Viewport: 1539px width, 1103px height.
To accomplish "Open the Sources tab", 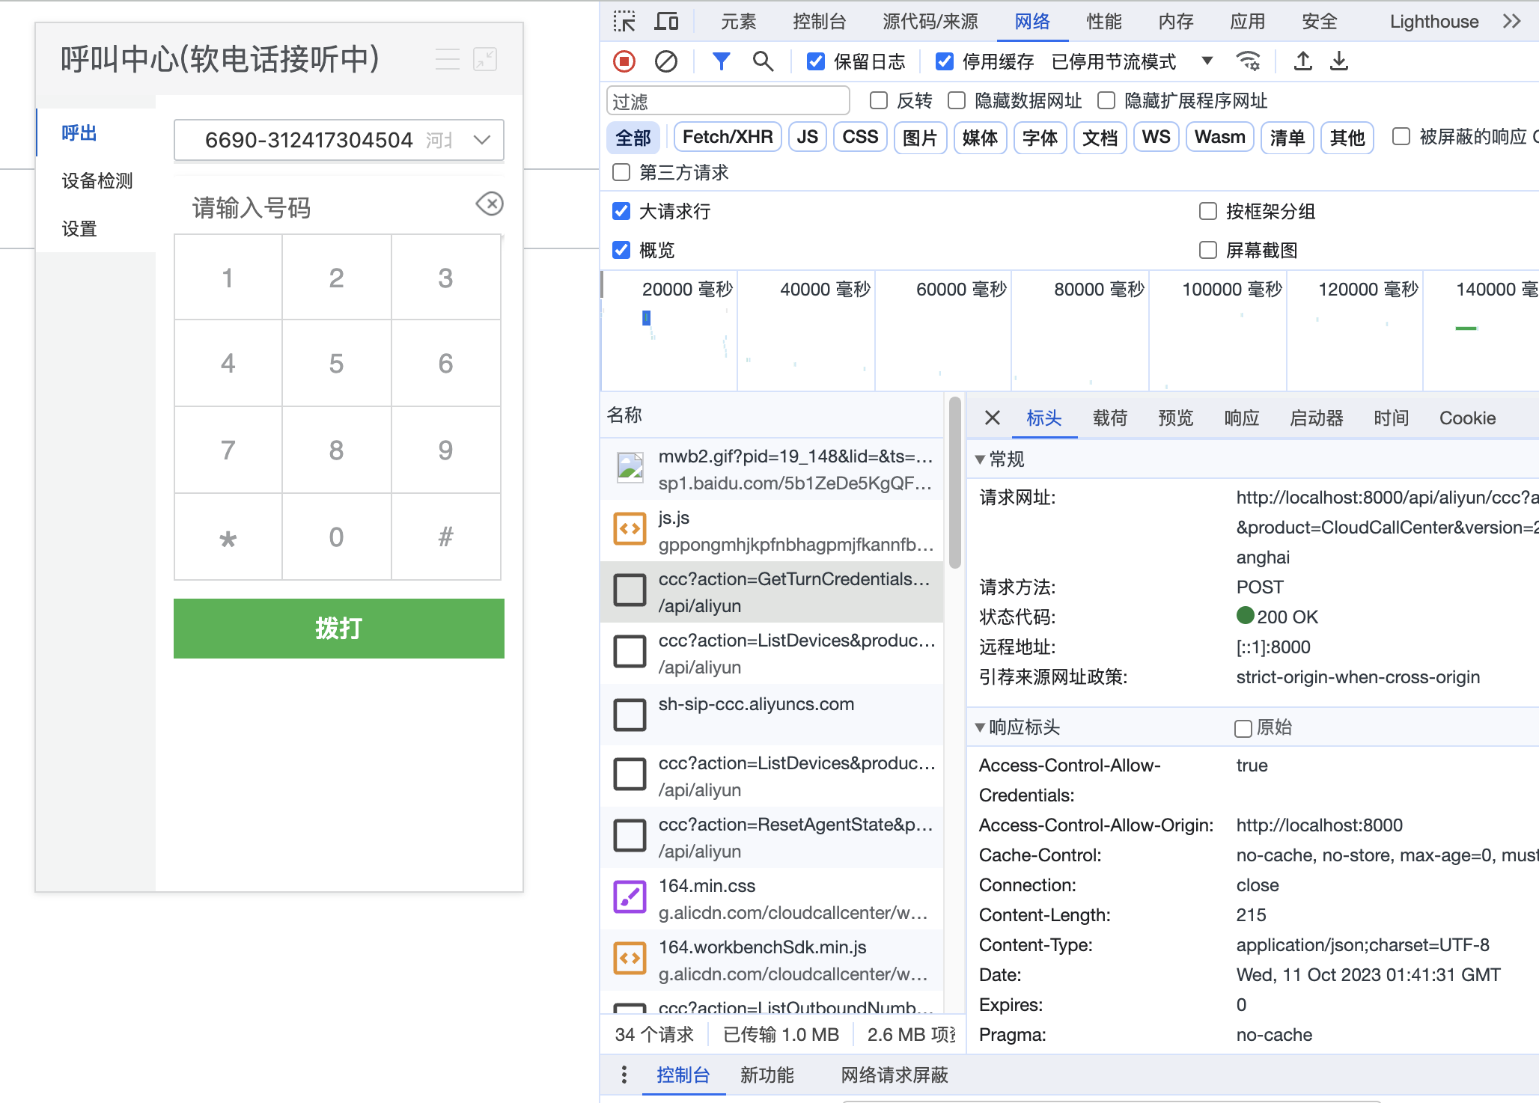I will coord(930,21).
